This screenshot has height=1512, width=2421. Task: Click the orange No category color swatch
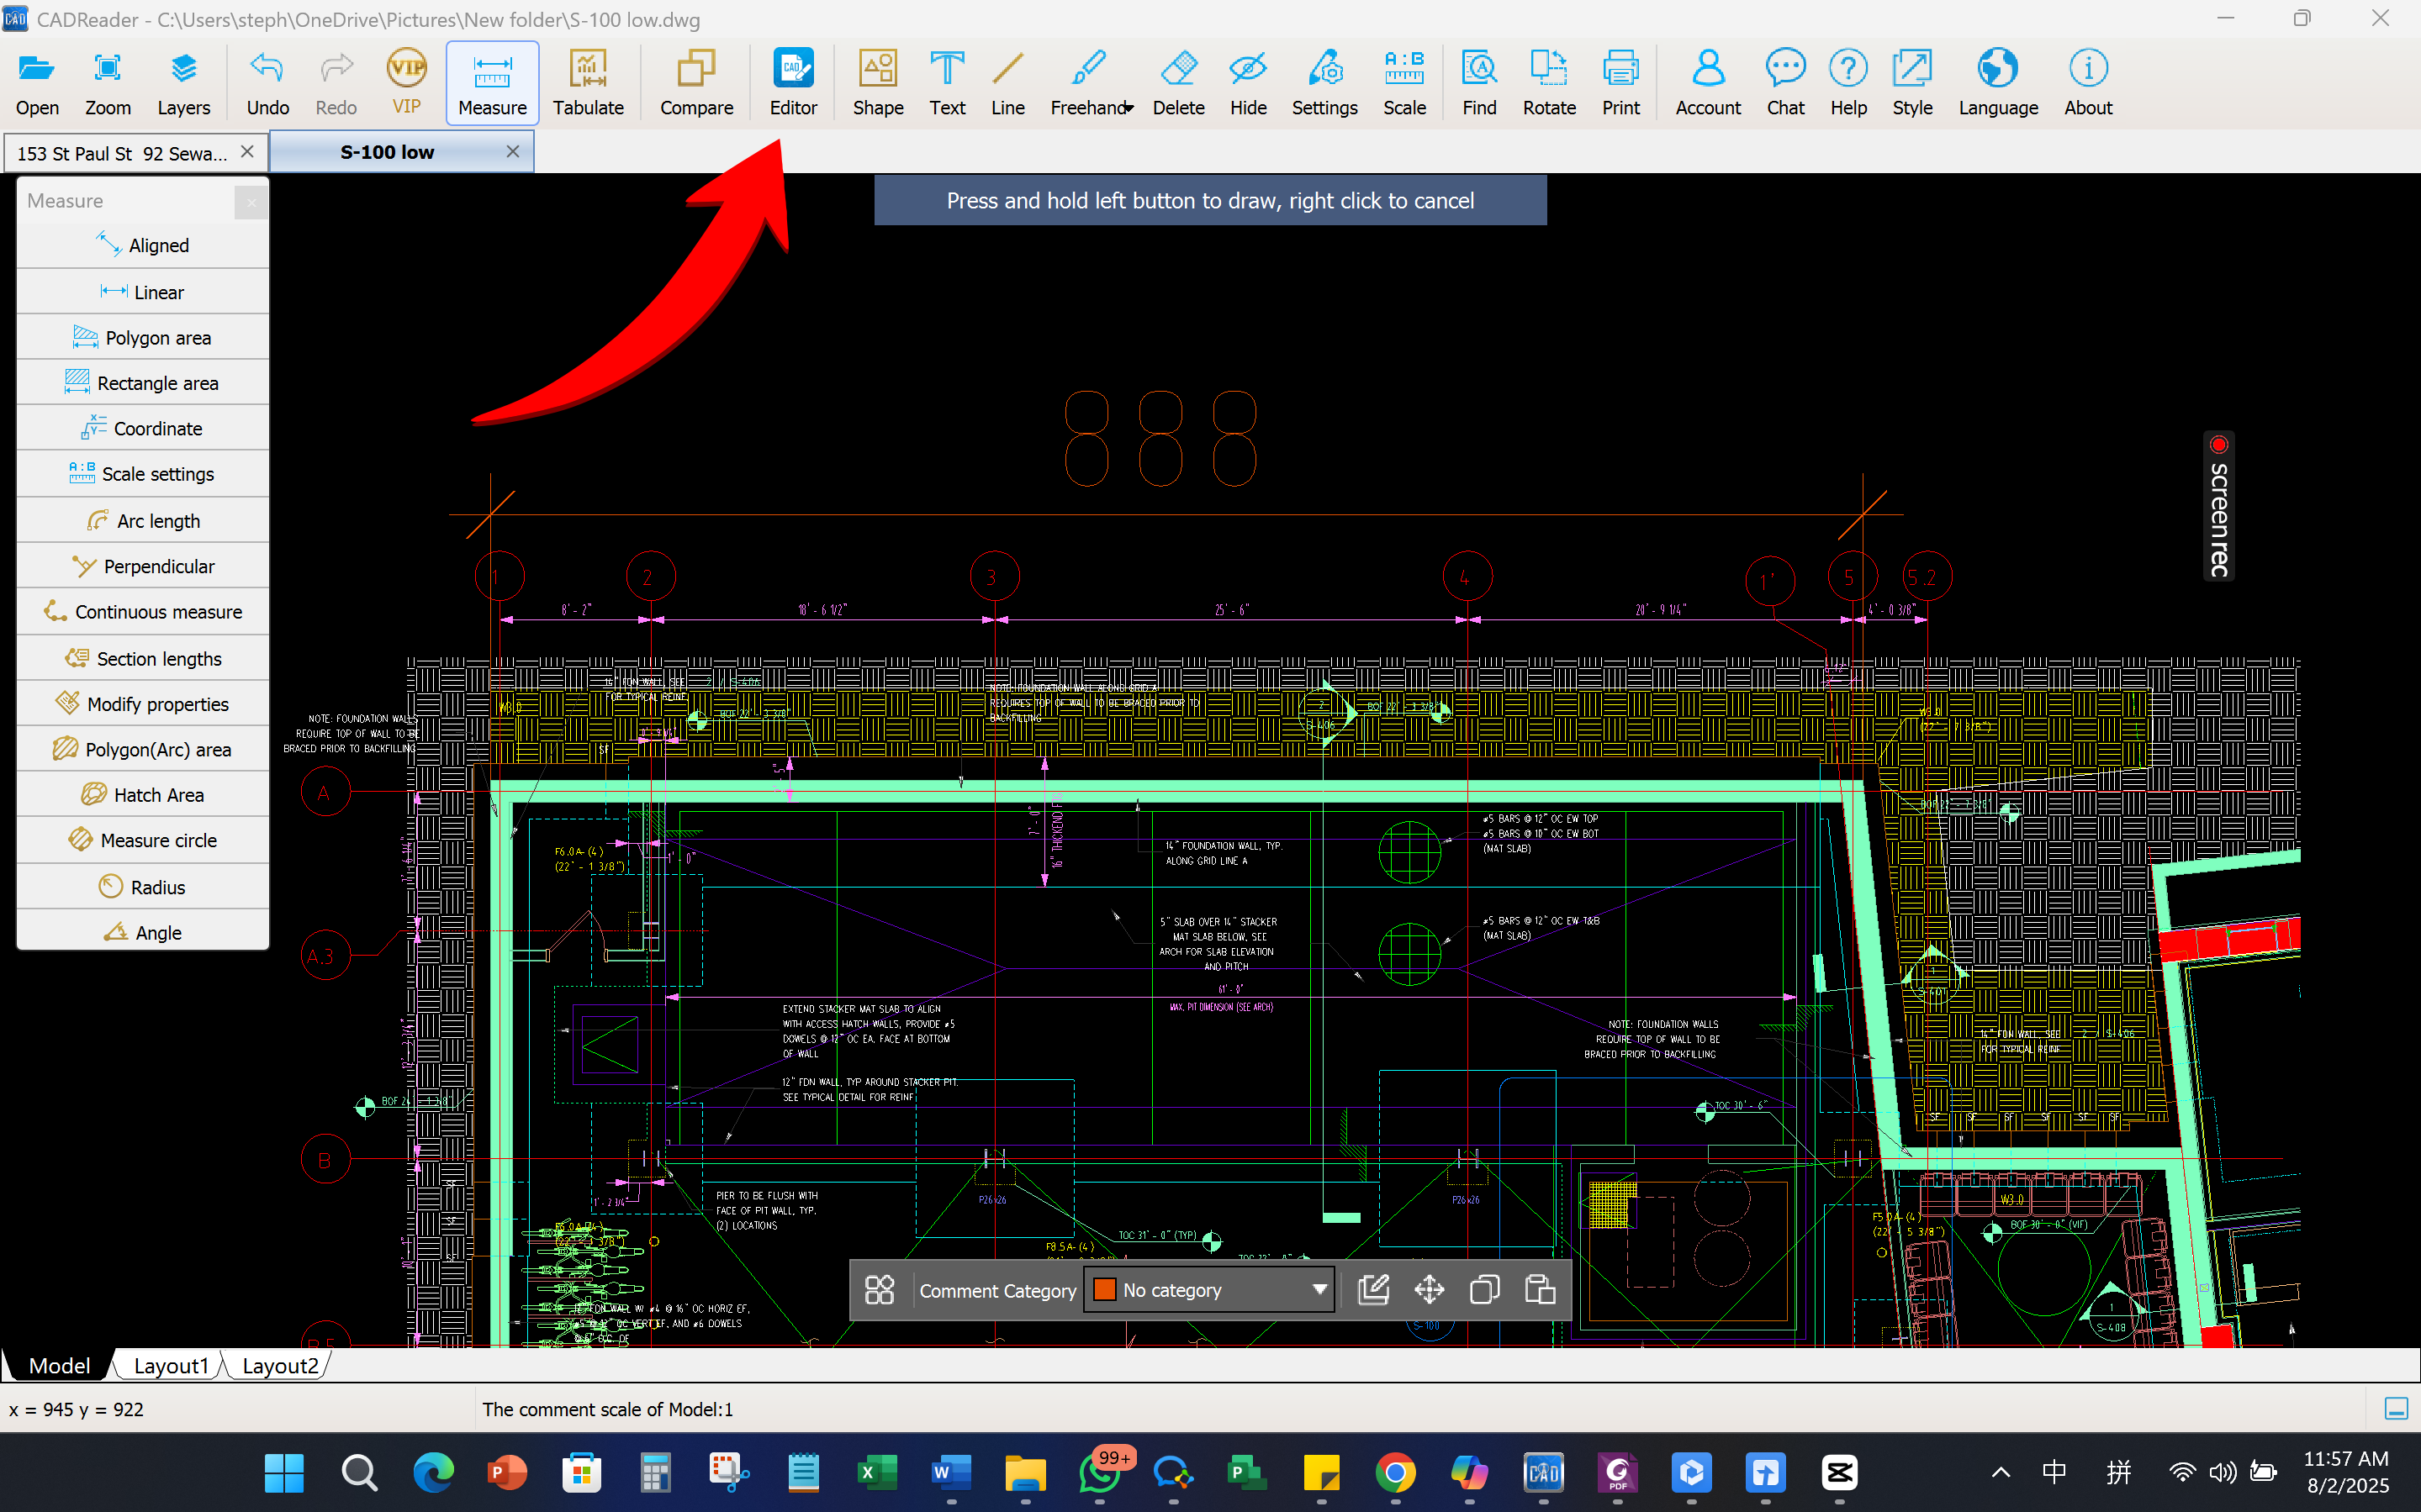(x=1104, y=1290)
